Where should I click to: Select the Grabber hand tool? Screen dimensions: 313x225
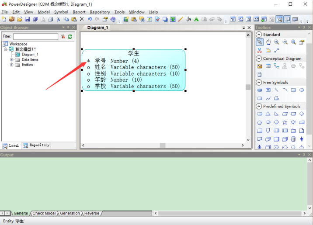point(268,42)
